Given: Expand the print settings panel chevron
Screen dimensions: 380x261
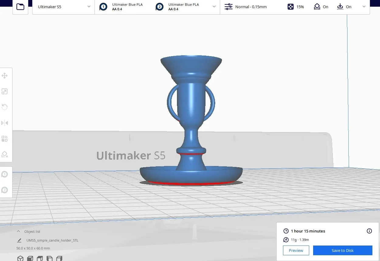Looking at the screenshot, I should point(364,7).
